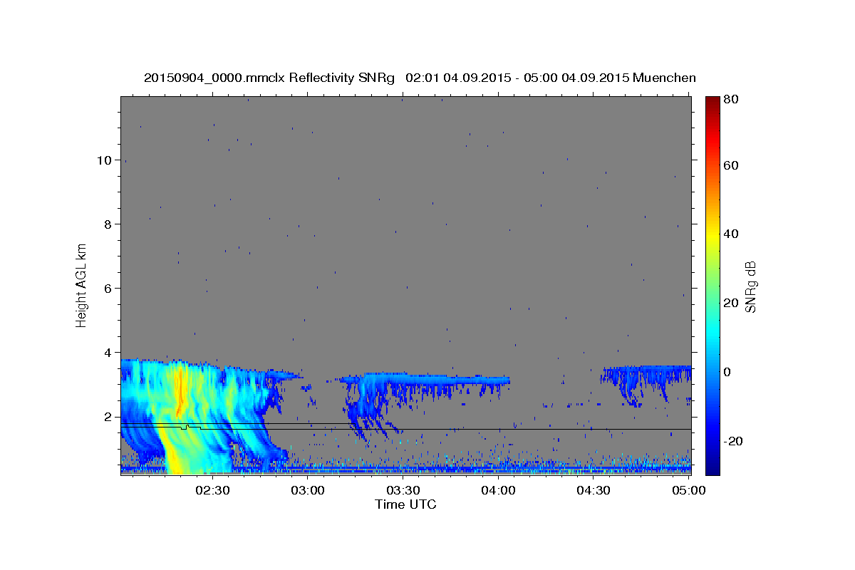Click the colorbar value 60
Screen dimensions: 855x570
click(x=730, y=165)
